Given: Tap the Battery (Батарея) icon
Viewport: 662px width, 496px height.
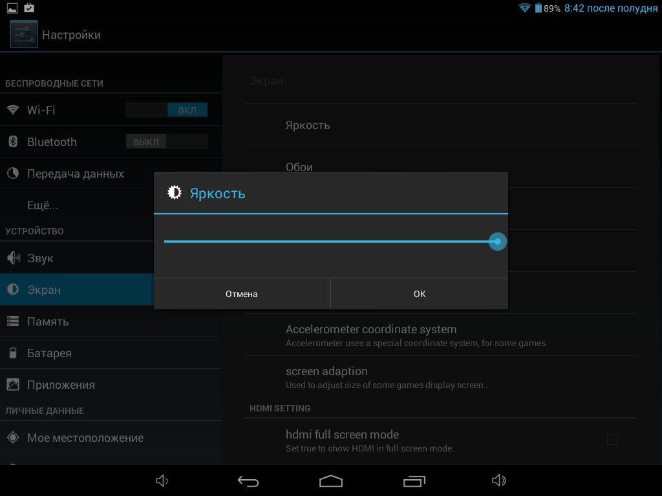Looking at the screenshot, I should [x=13, y=353].
